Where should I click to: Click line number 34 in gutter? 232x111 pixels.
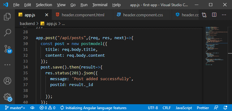click(x=25, y=67)
